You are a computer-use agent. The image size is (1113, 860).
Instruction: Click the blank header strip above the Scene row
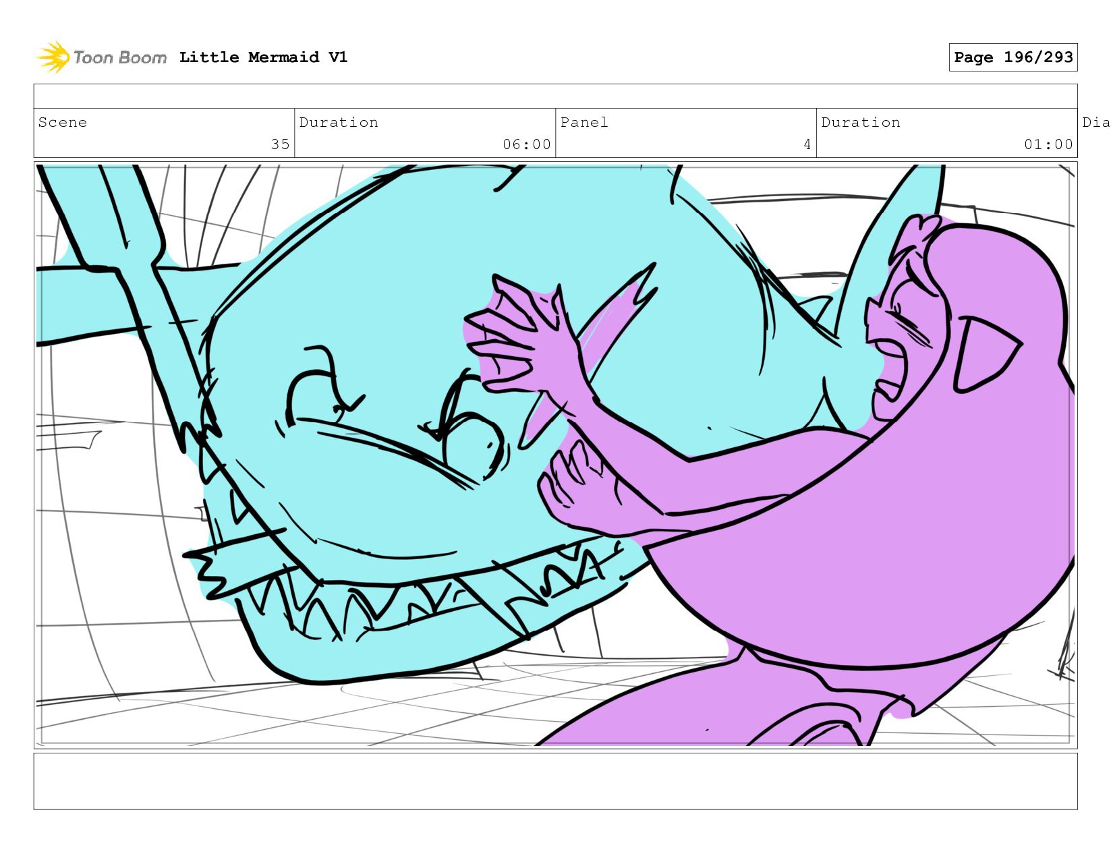(x=555, y=96)
